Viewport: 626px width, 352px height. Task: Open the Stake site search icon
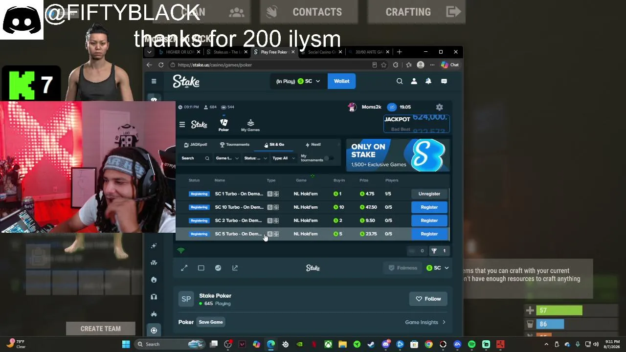point(400,81)
